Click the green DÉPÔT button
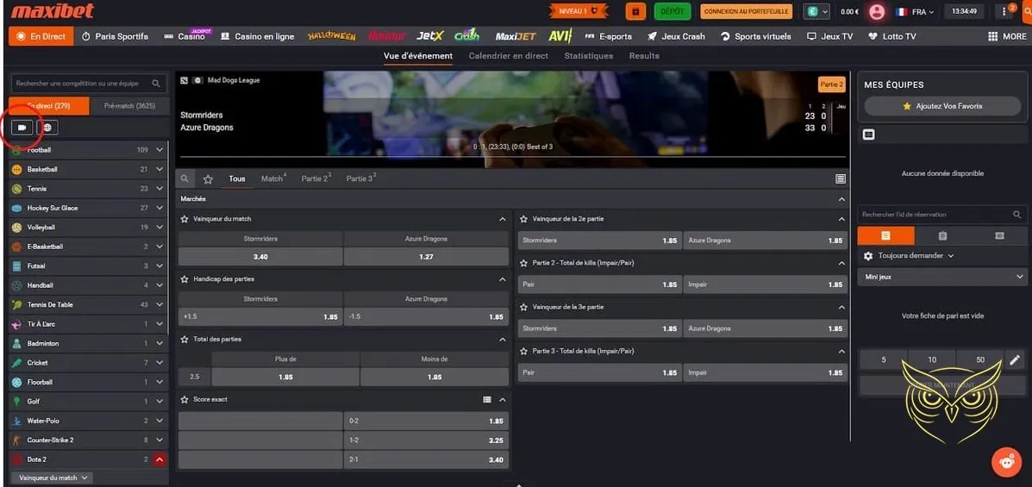The width and height of the screenshot is (1032, 487). tap(672, 11)
